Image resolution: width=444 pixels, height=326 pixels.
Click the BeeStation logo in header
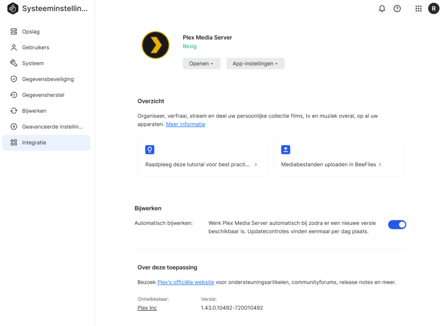pyautogui.click(x=13, y=9)
